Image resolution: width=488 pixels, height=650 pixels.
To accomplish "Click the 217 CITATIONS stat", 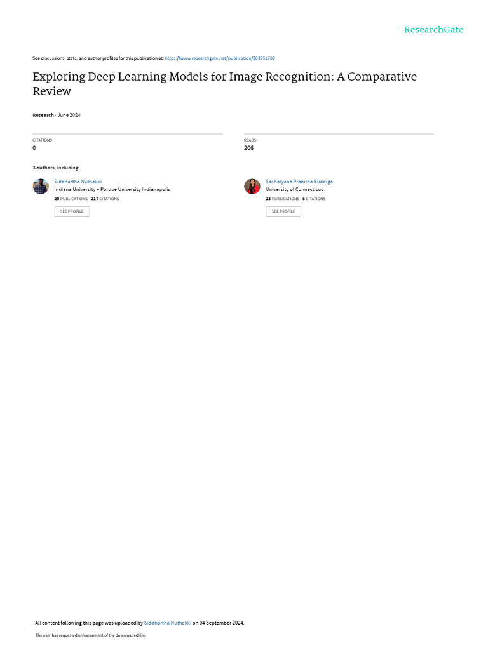I will tap(105, 199).
